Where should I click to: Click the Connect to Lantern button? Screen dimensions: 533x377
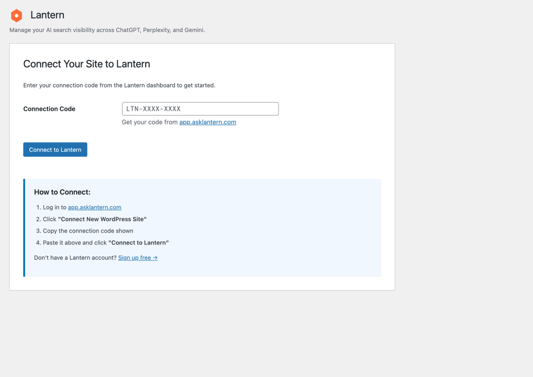tap(55, 149)
